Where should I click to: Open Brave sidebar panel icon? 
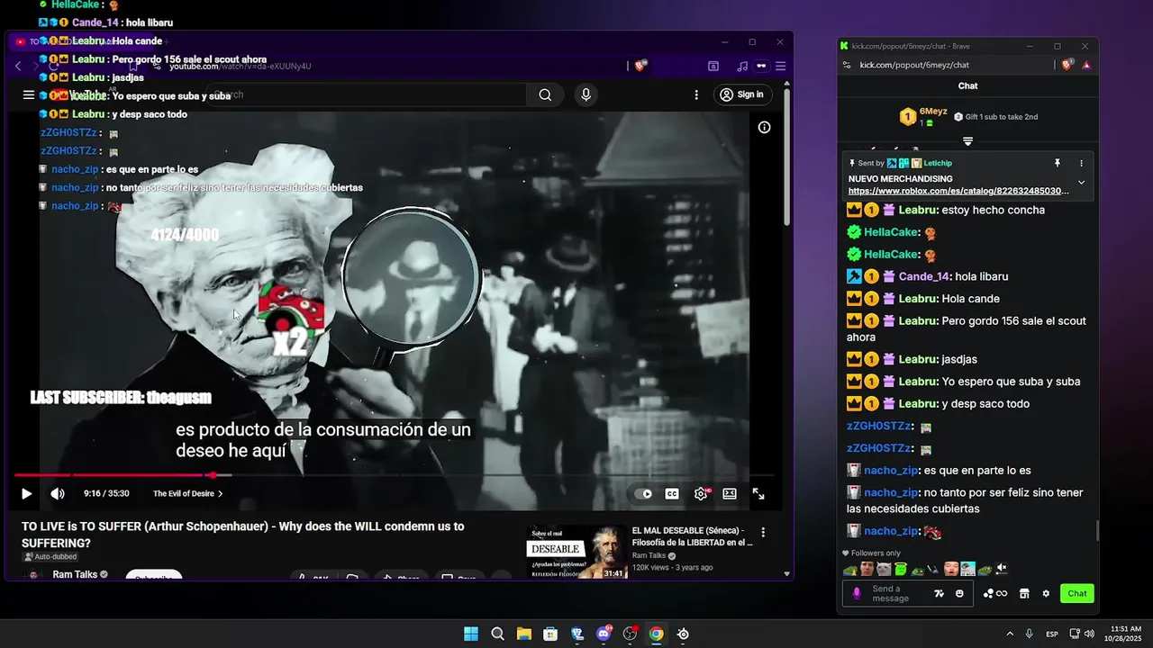coord(713,66)
